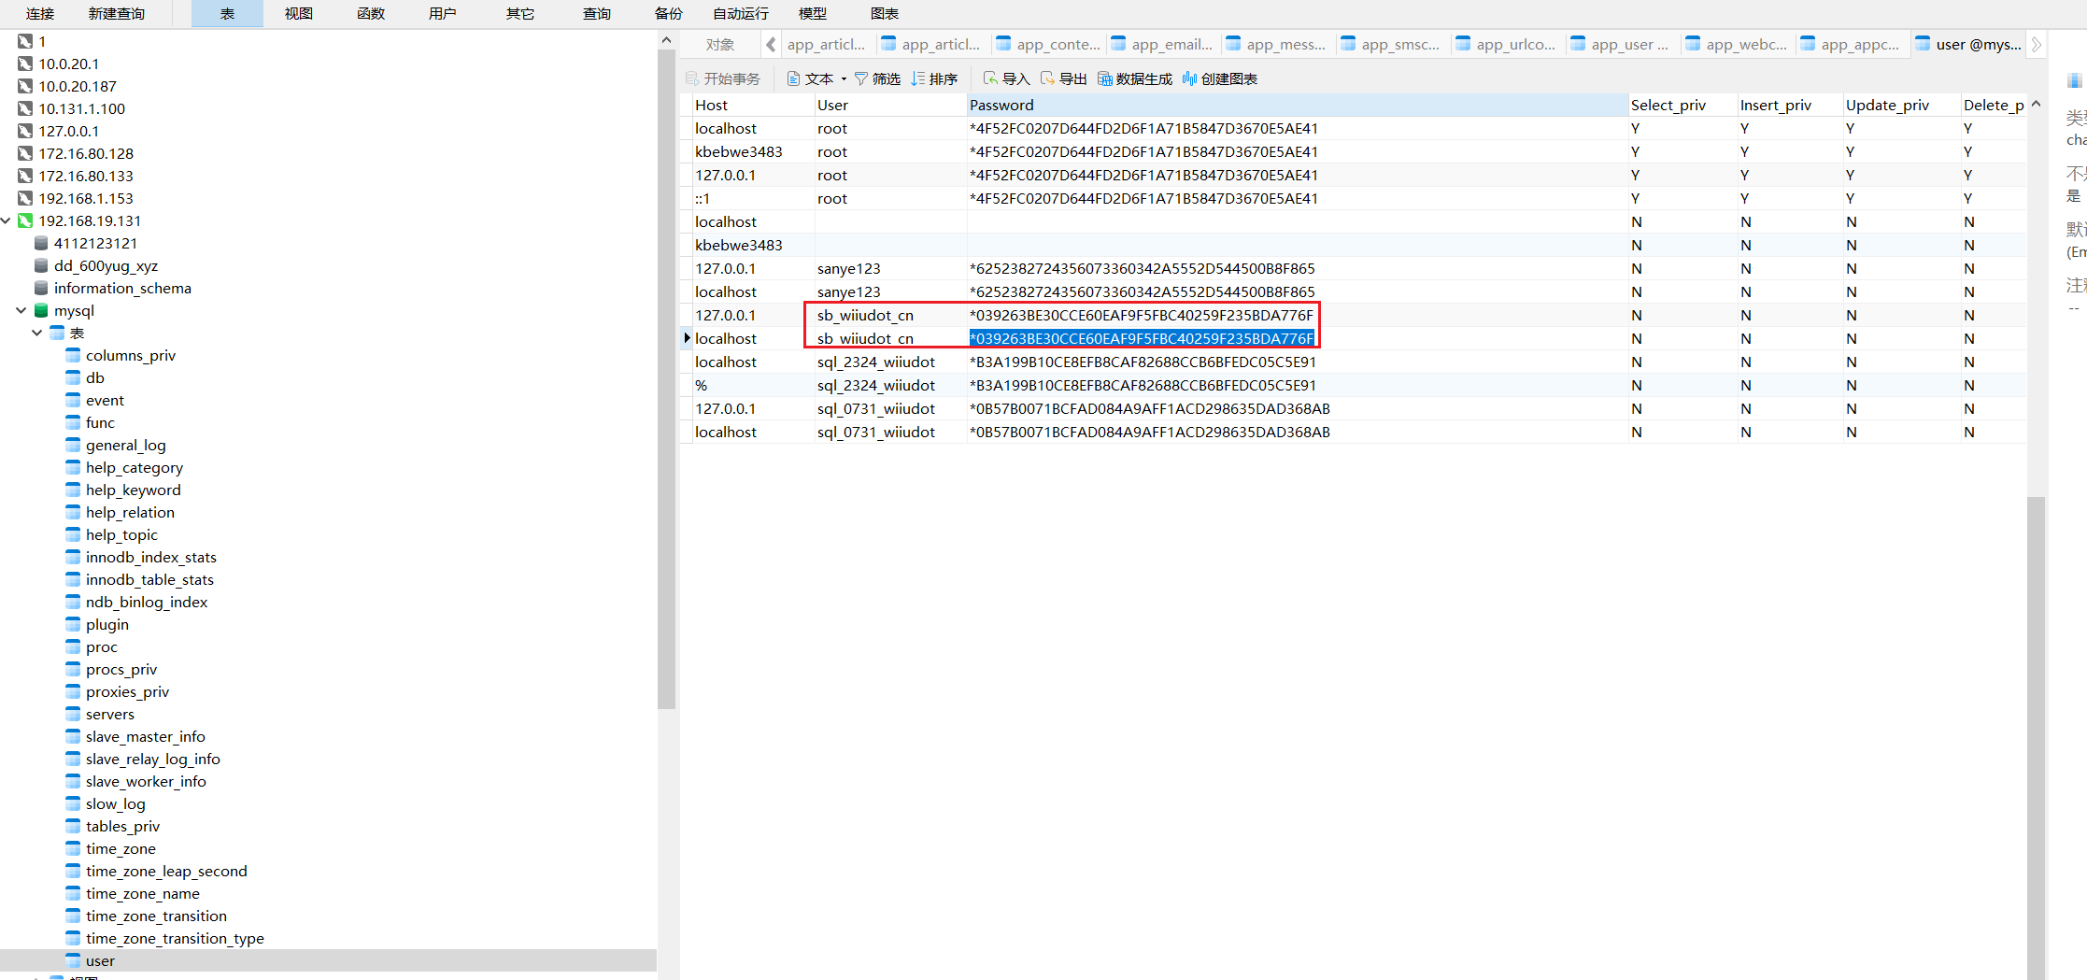The image size is (2087, 980).
Task: Click the user table icon in tree
Action: pos(73,960)
